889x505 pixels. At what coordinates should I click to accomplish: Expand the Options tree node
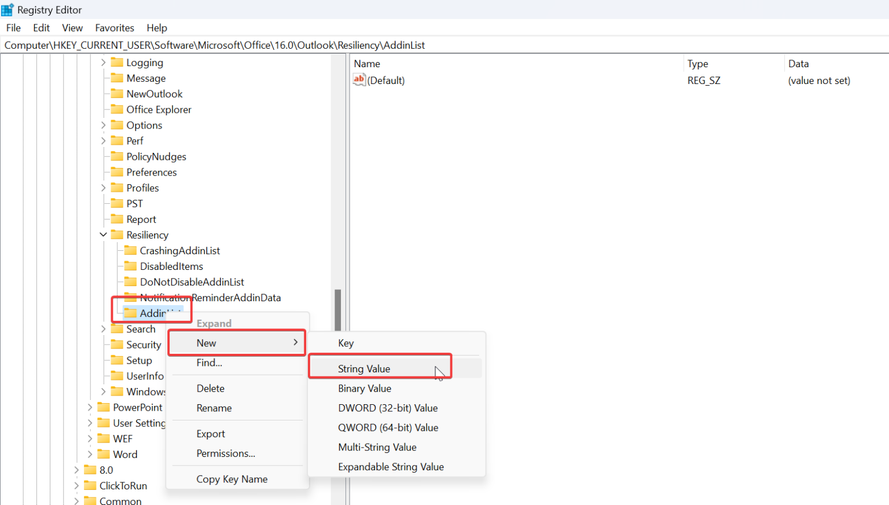(103, 125)
